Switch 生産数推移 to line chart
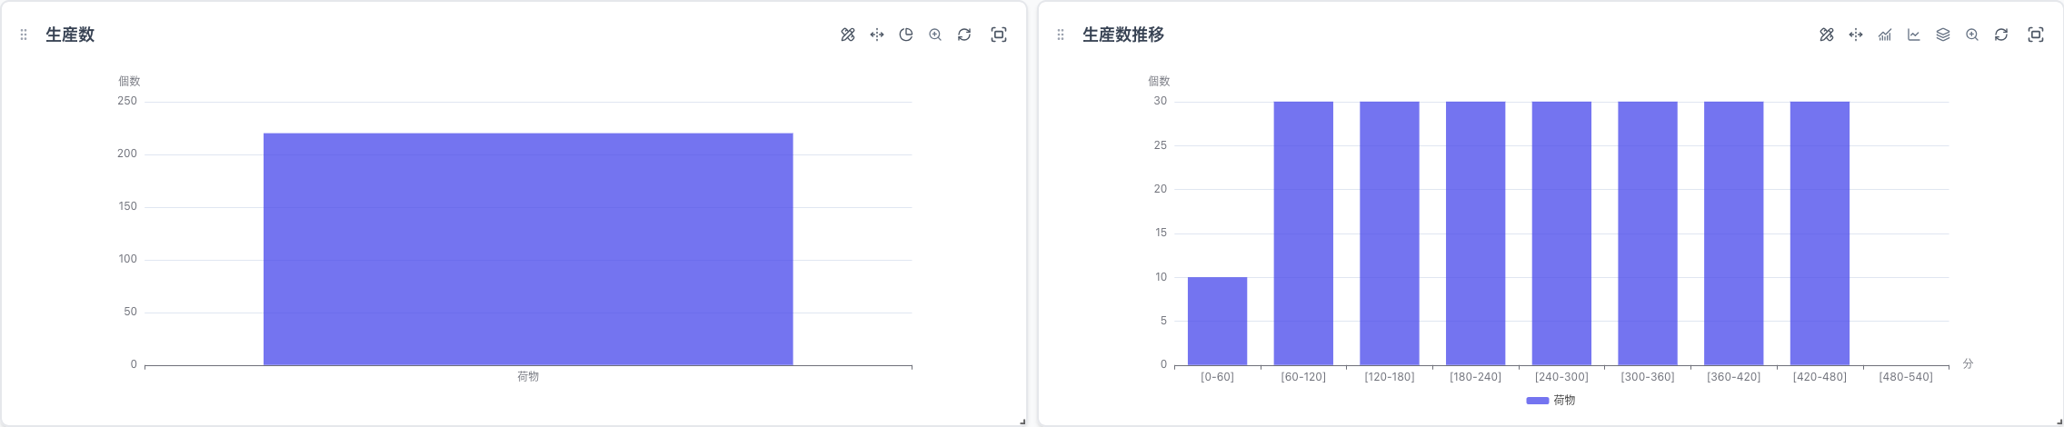The width and height of the screenshot is (2064, 427). [1913, 35]
